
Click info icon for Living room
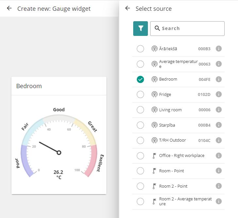[219, 110]
